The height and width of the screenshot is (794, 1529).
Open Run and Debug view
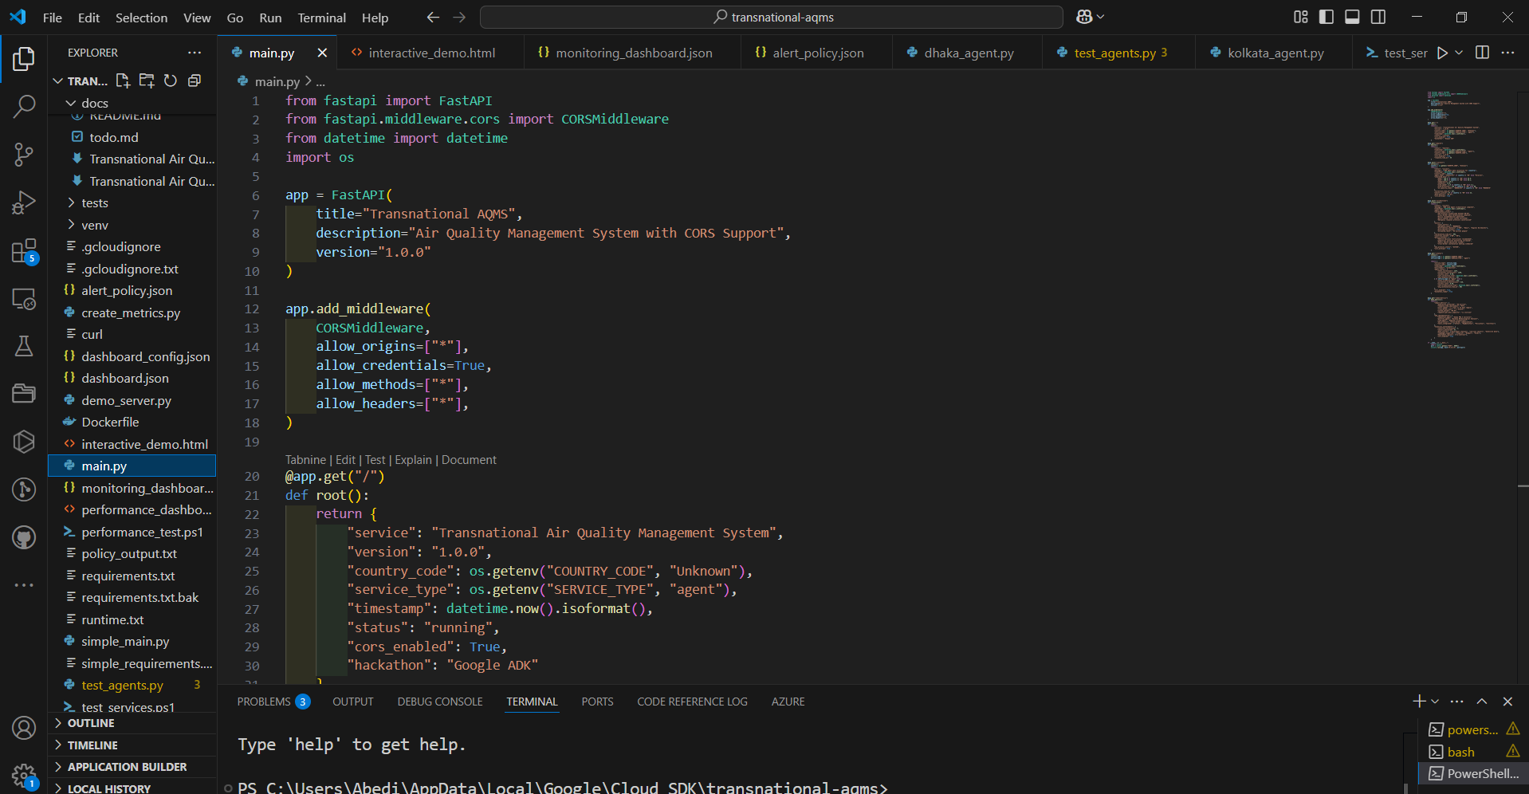(x=24, y=202)
